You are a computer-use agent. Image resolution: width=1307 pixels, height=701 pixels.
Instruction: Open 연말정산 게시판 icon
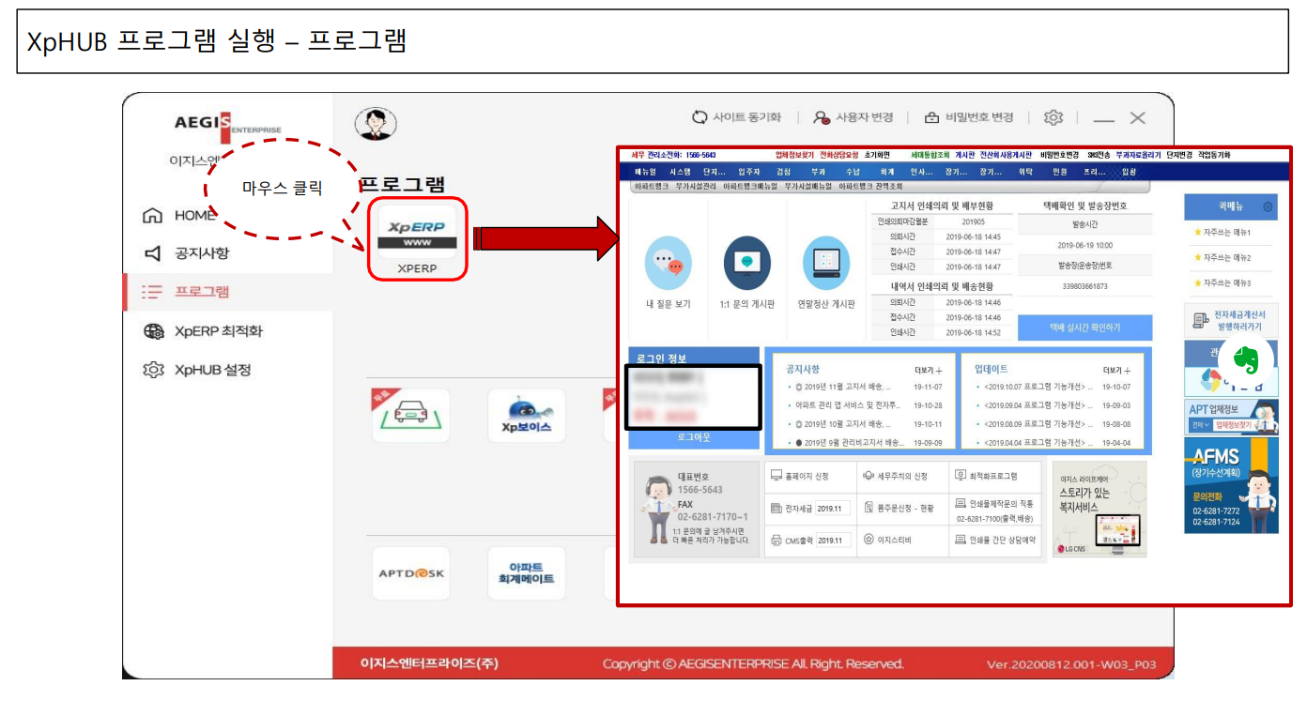tap(826, 263)
